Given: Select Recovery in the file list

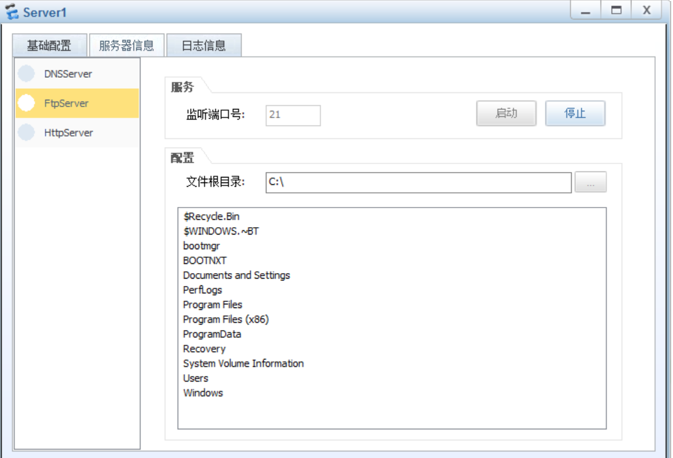Looking at the screenshot, I should (204, 349).
